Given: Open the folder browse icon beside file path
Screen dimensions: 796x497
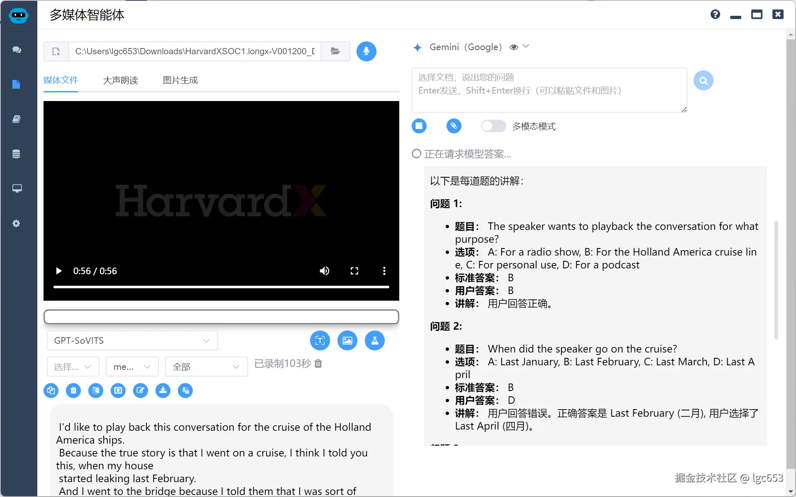Looking at the screenshot, I should point(335,51).
